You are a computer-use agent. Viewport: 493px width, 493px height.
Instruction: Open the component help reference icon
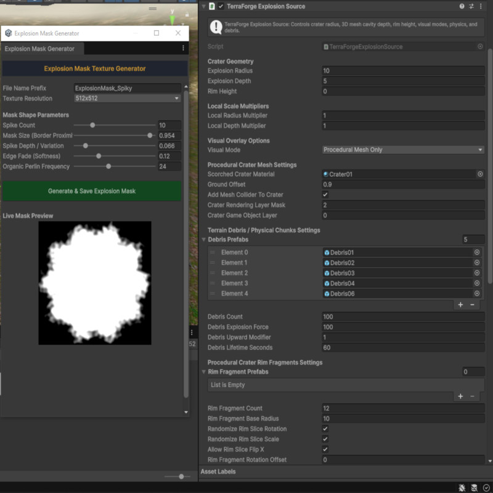point(462,6)
